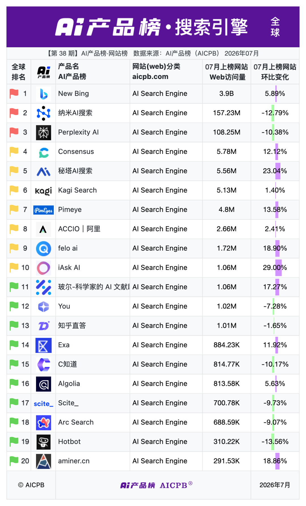
Task: Select the Algolia logo icon
Action: click(x=44, y=384)
